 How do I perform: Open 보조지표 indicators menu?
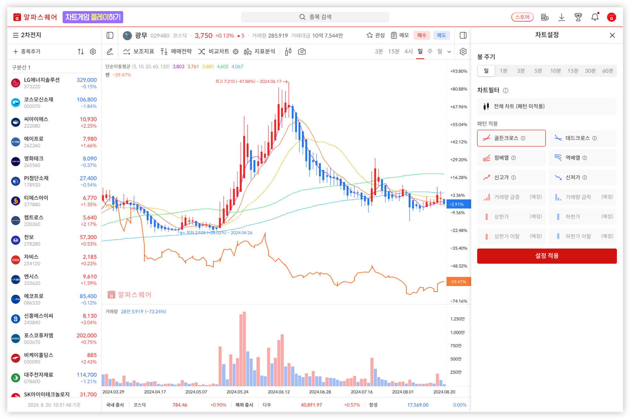click(139, 52)
